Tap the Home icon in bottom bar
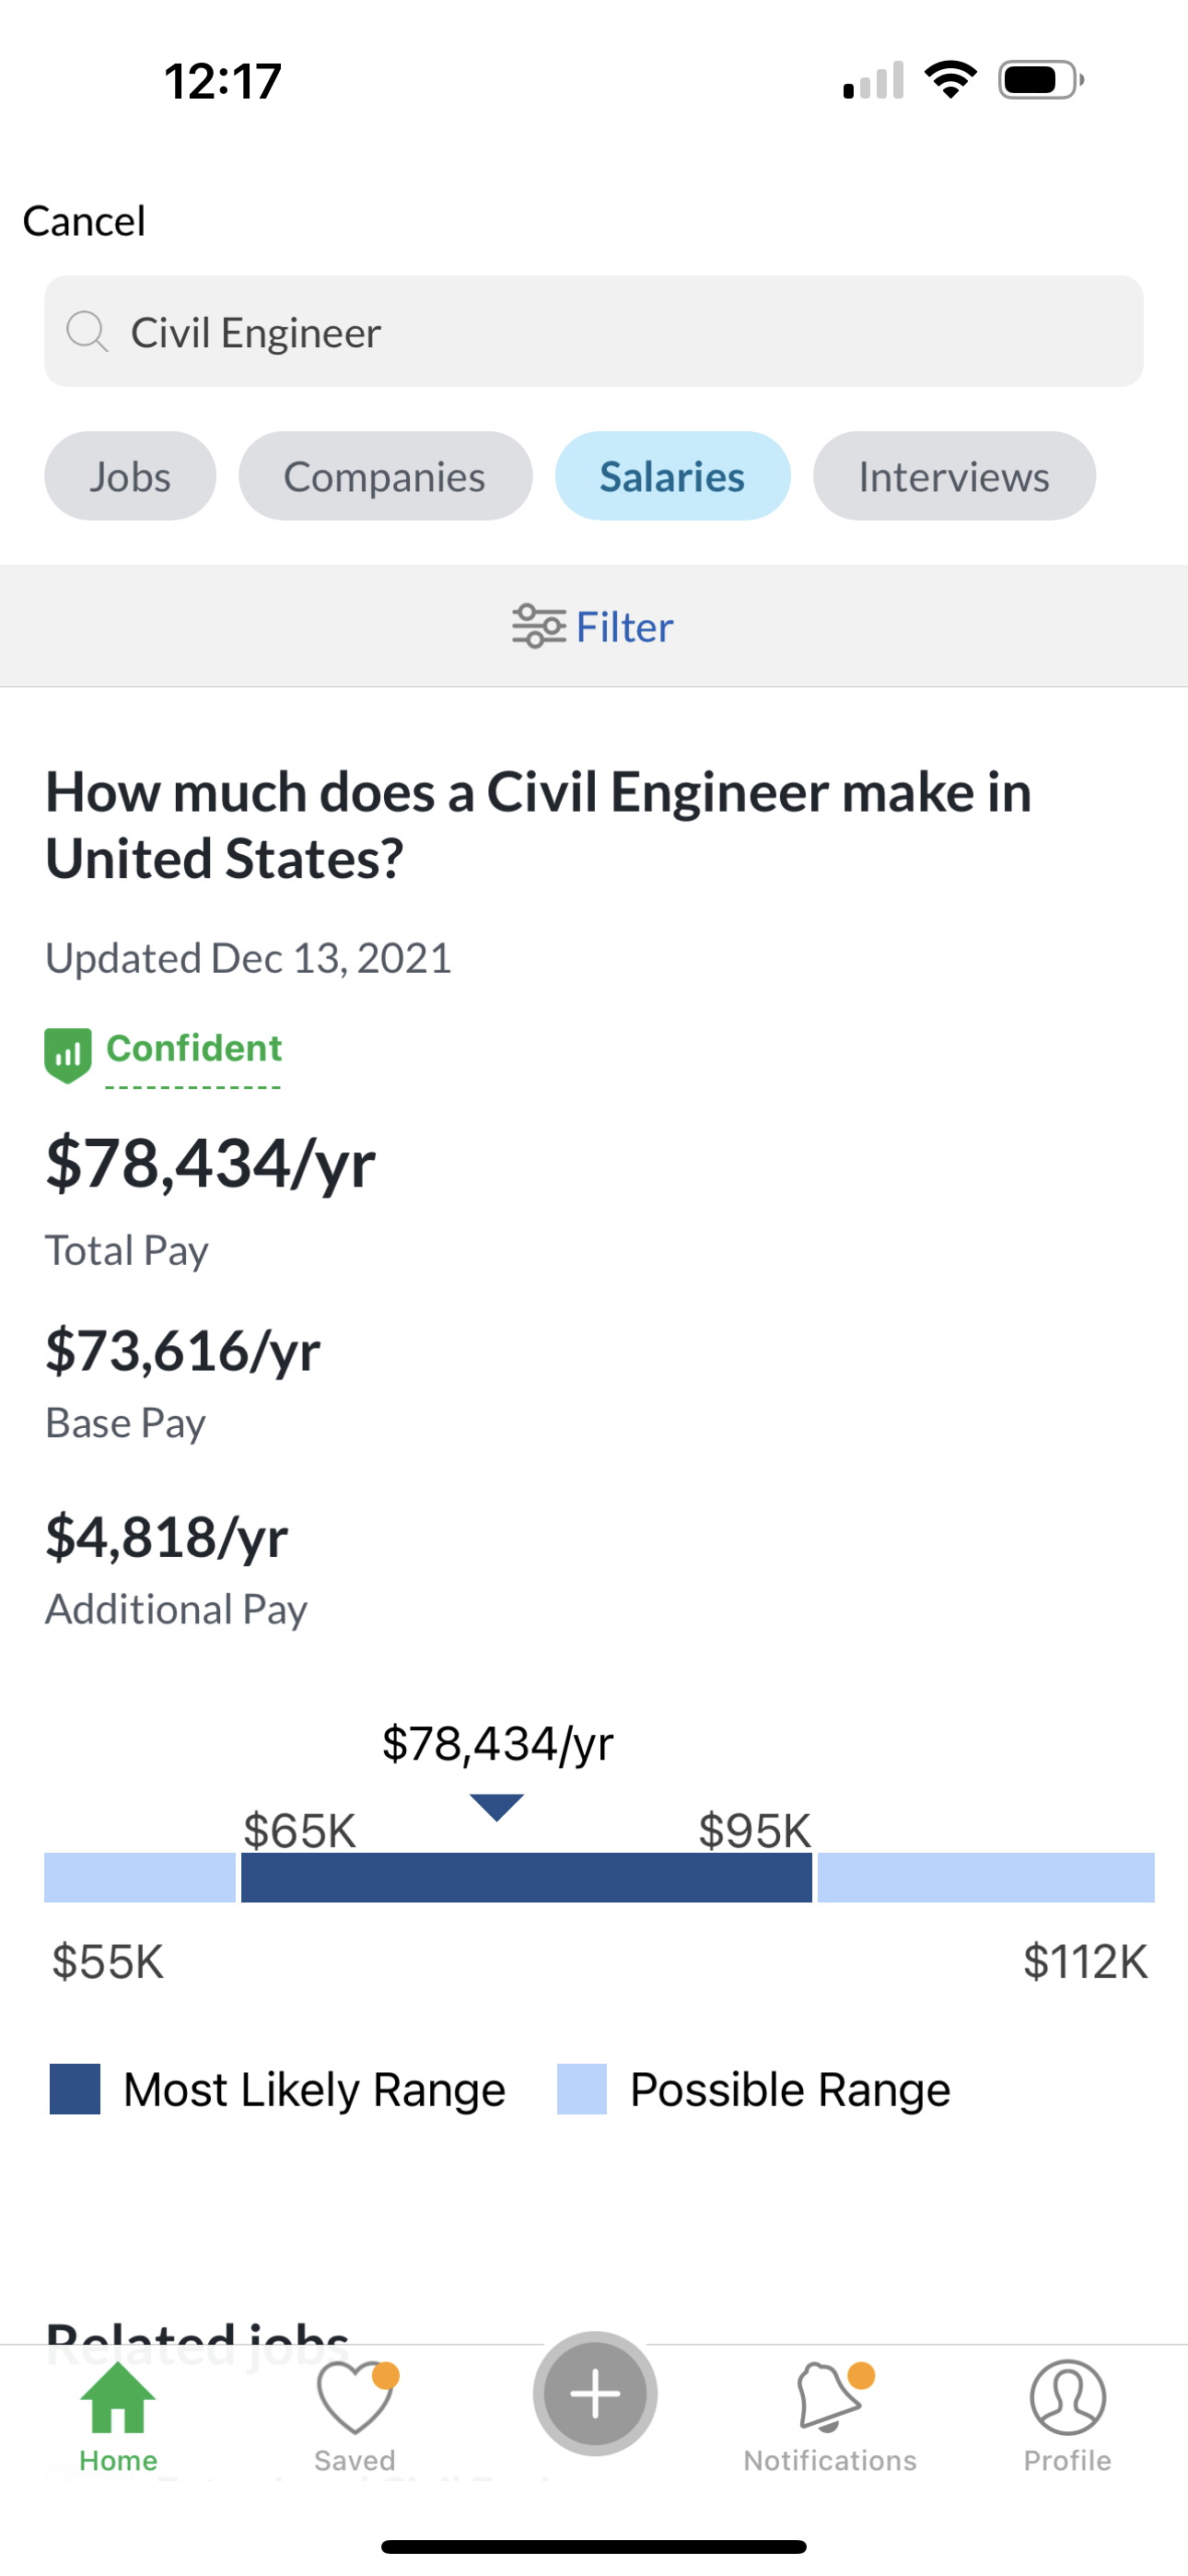Screen dimensions: 1188x2576 click(x=118, y=2397)
